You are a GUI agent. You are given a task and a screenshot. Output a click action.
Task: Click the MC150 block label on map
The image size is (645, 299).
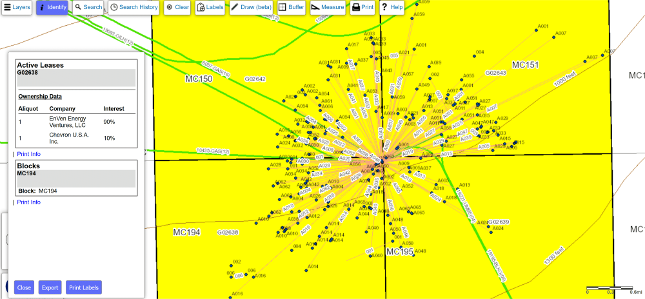(x=198, y=79)
